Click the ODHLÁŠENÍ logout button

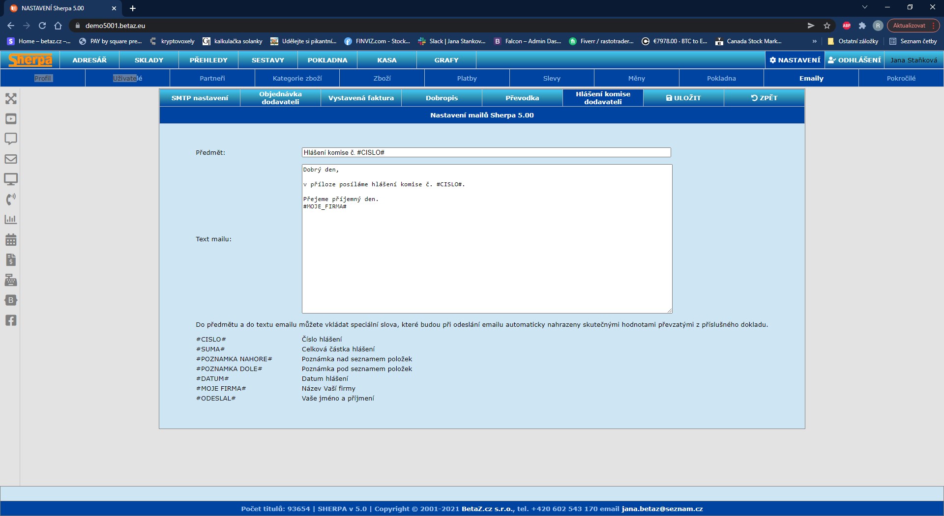[x=855, y=60]
